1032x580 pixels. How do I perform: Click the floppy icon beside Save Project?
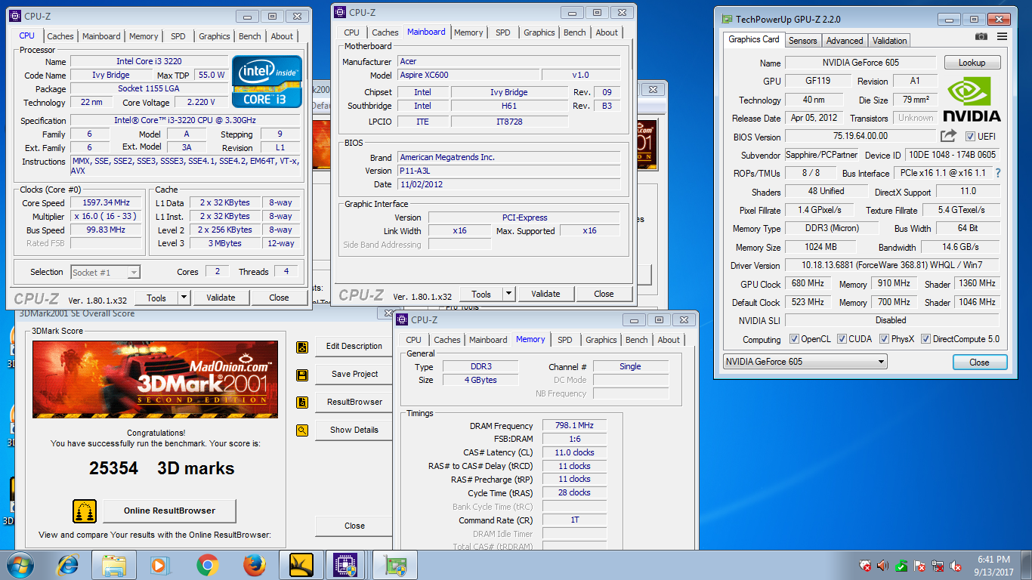click(302, 375)
